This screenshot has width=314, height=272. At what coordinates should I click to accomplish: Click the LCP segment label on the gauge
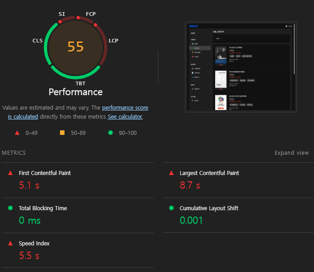[x=113, y=41]
